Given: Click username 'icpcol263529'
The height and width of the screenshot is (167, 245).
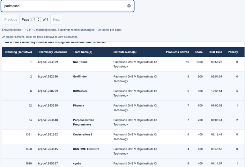Looking at the screenshot, I should (48, 105).
